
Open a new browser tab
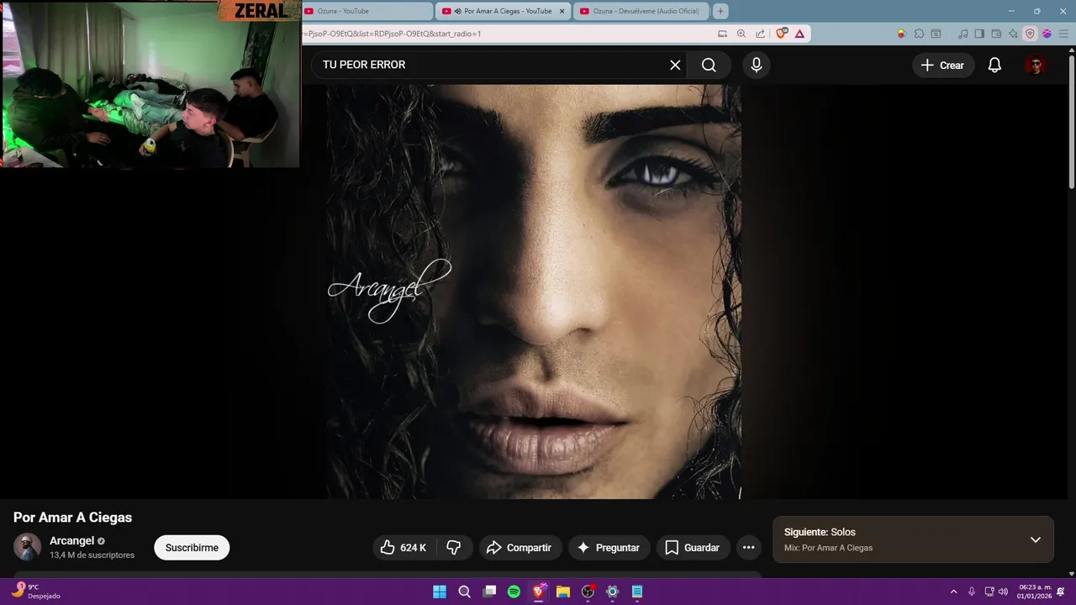pyautogui.click(x=720, y=11)
